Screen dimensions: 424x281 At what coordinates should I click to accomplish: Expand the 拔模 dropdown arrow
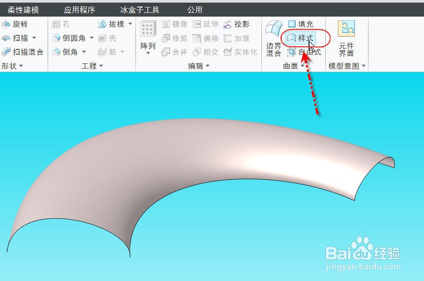[130, 24]
